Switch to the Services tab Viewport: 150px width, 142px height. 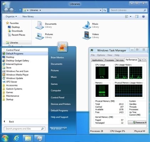(120, 60)
